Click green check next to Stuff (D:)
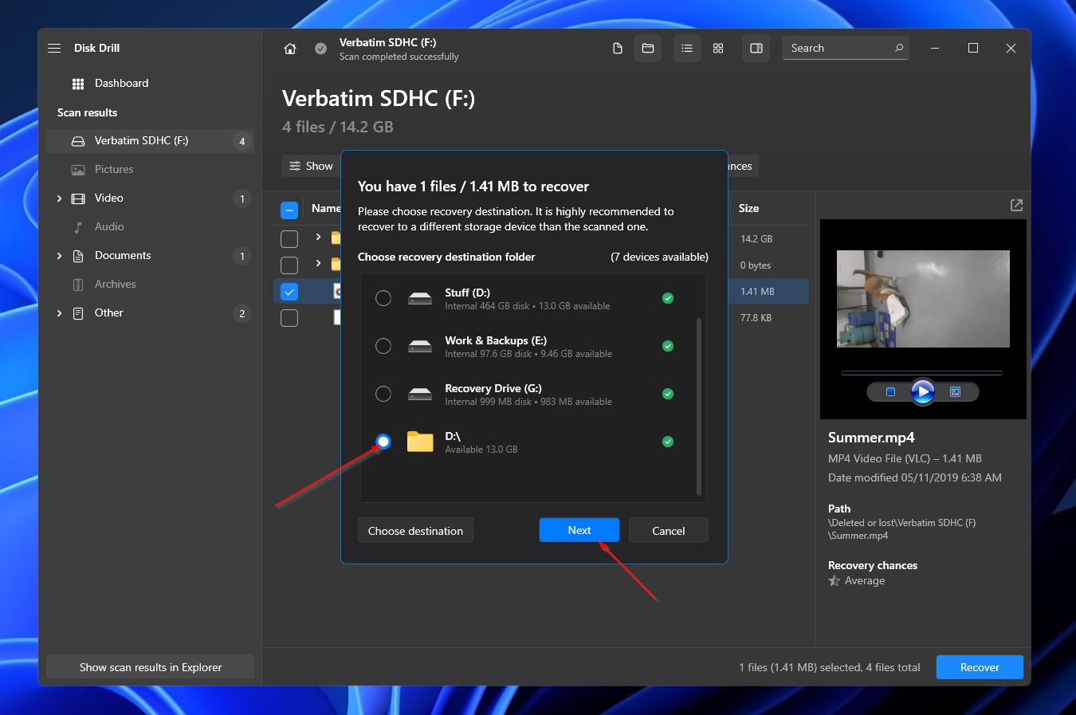 coord(668,298)
